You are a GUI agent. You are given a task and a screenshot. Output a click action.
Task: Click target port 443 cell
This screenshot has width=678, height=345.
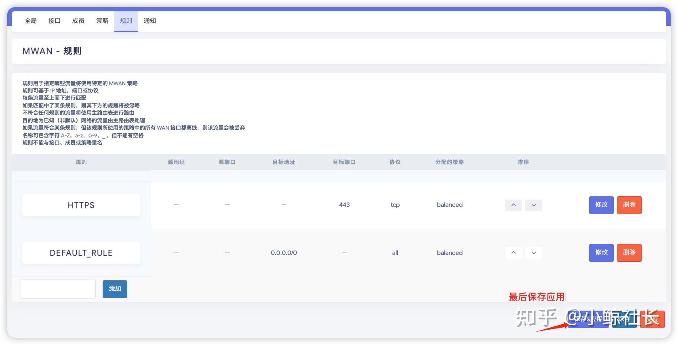click(x=344, y=205)
